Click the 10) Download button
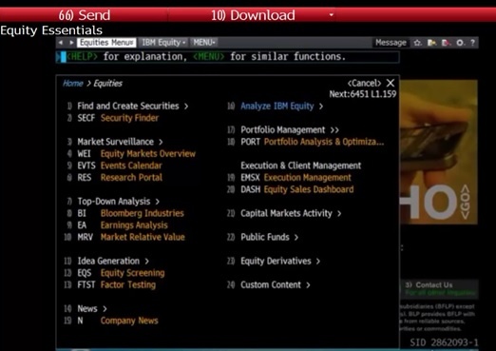Image resolution: width=496 pixels, height=351 pixels. click(253, 15)
